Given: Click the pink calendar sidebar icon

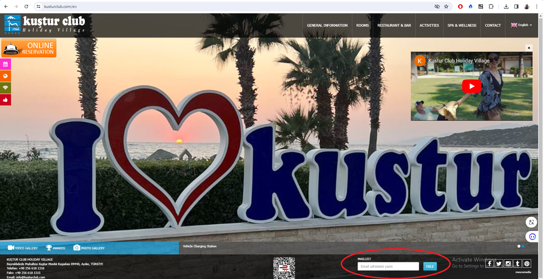Looking at the screenshot, I should tap(5, 64).
